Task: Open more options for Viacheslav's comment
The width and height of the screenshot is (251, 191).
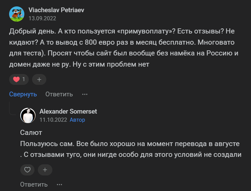Action: (85, 94)
